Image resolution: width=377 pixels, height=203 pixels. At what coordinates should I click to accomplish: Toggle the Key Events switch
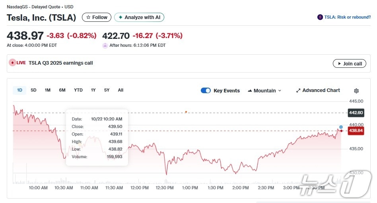pyautogui.click(x=206, y=90)
